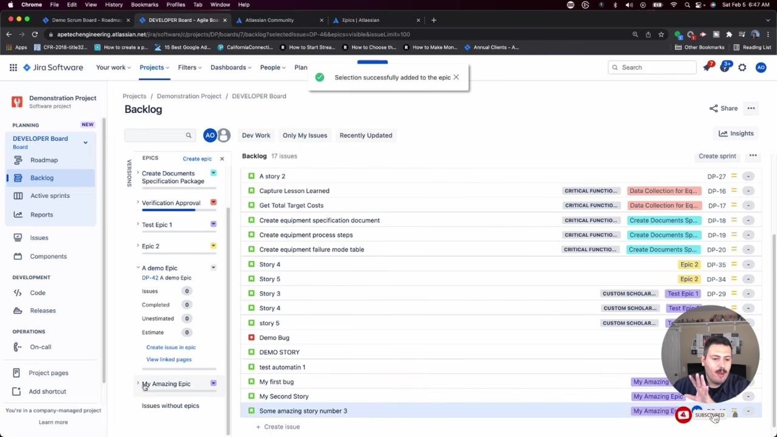This screenshot has height=437, width=777.
Task: Open the Projects dropdown menu
Action: click(x=154, y=67)
